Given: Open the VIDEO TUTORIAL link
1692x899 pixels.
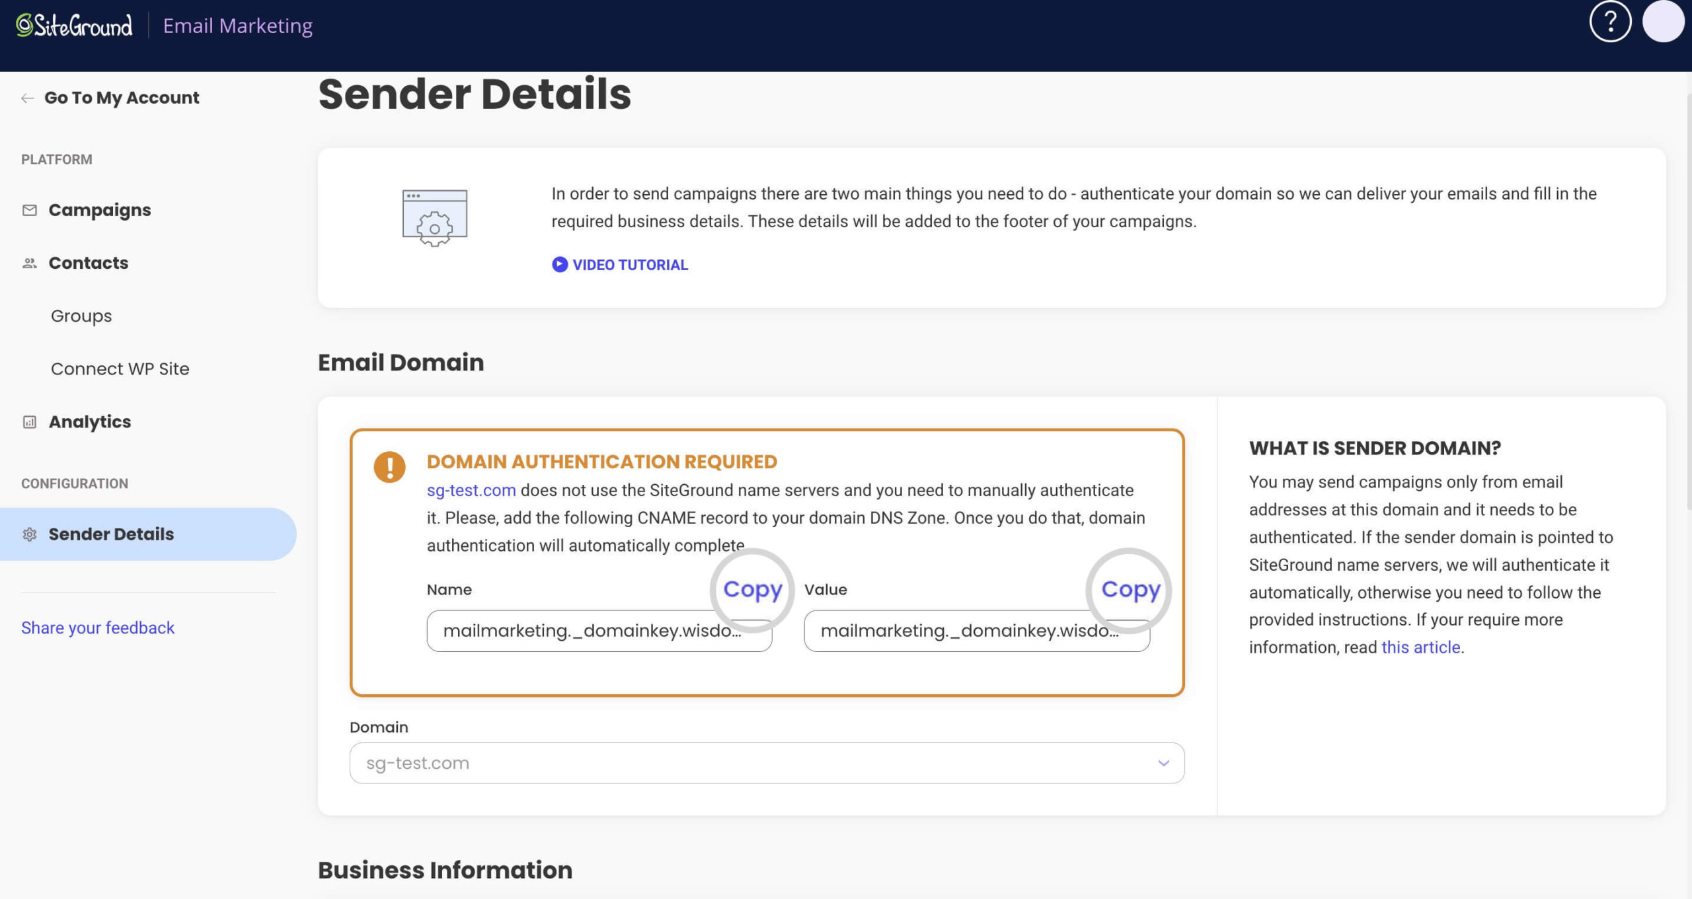Looking at the screenshot, I should (x=630, y=265).
